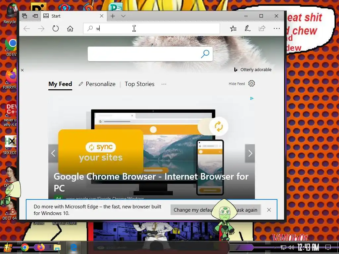
Task: Select the Edge taskbar button
Action: (x=73, y=247)
